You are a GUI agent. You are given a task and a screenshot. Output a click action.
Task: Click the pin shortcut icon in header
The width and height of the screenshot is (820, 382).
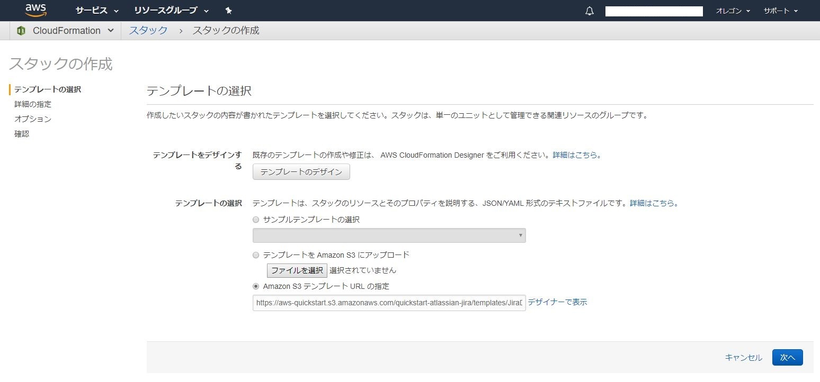point(228,11)
